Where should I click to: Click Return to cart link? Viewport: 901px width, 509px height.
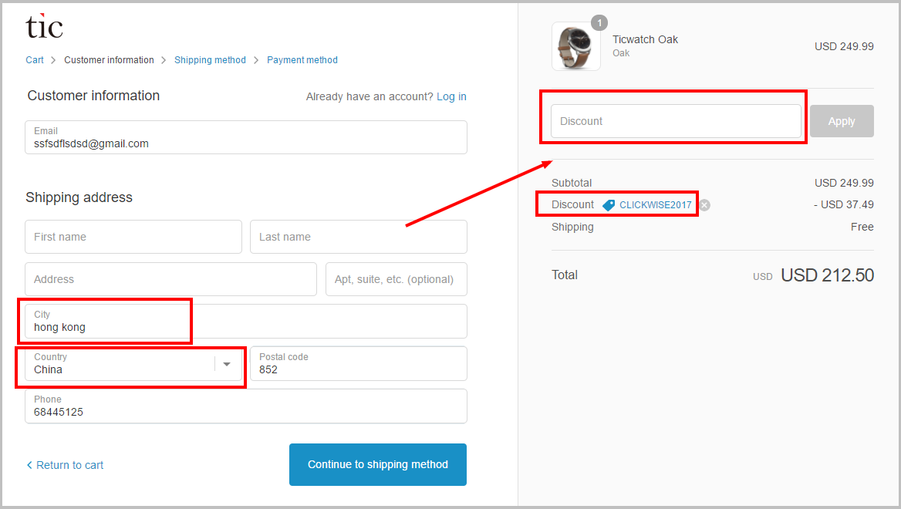click(65, 465)
